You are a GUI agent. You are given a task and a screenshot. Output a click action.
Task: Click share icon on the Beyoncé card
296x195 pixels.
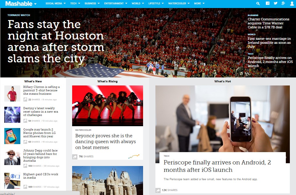75,157
